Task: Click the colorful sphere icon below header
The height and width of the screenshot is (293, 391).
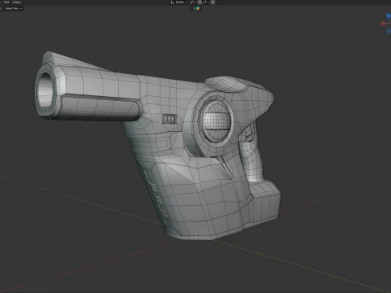Action: click(x=198, y=8)
